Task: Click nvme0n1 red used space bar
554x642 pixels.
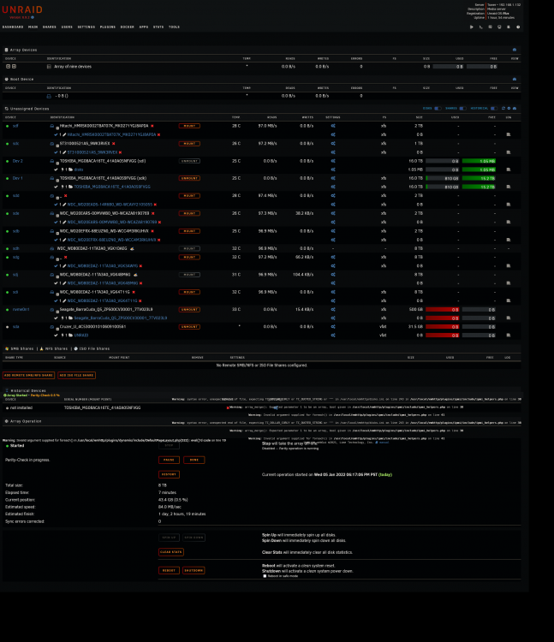Action: coord(442,310)
